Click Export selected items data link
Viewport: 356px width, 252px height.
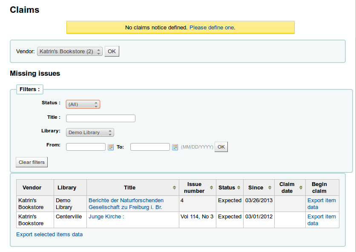pyautogui.click(x=49, y=235)
